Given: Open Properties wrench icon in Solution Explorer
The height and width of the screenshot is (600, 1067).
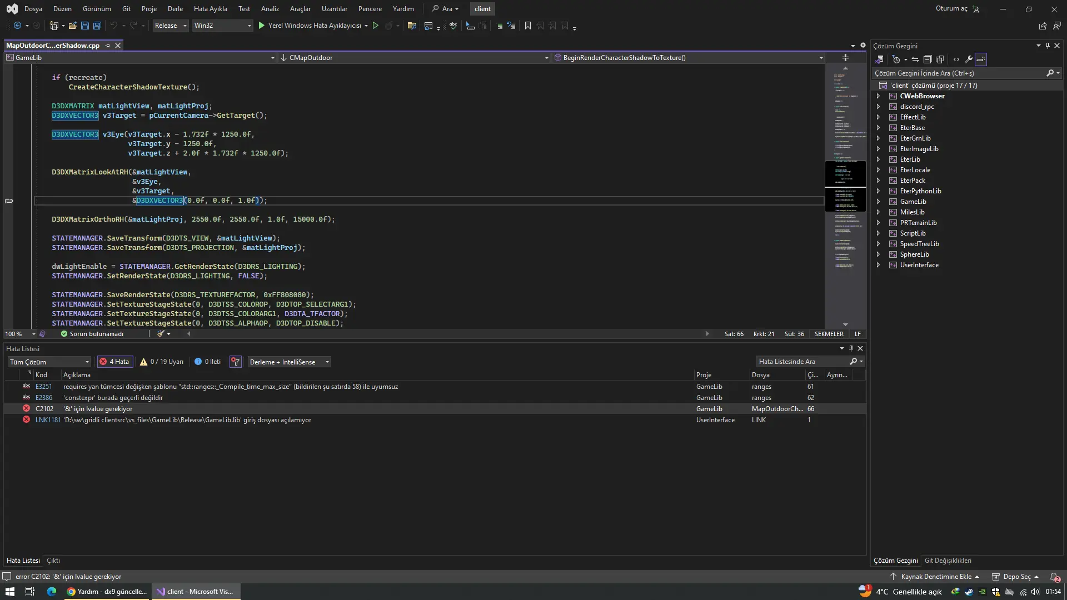Looking at the screenshot, I should coord(969,59).
